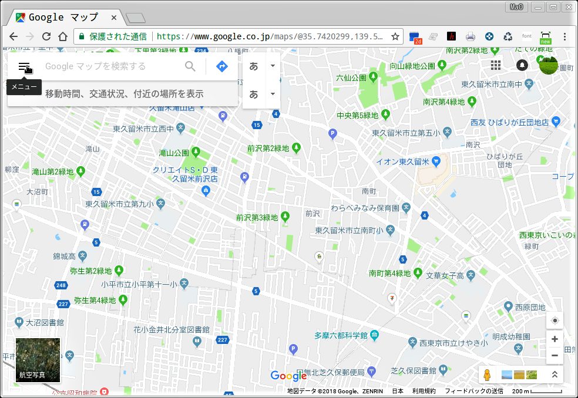The height and width of the screenshot is (398, 578).
Task: Go back with the browser back arrow
Action: click(14, 36)
